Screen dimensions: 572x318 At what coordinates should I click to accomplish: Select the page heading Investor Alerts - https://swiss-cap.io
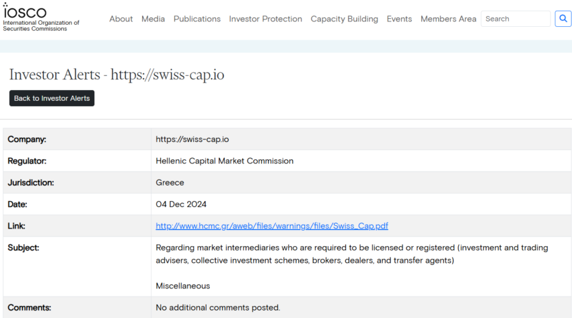click(116, 75)
